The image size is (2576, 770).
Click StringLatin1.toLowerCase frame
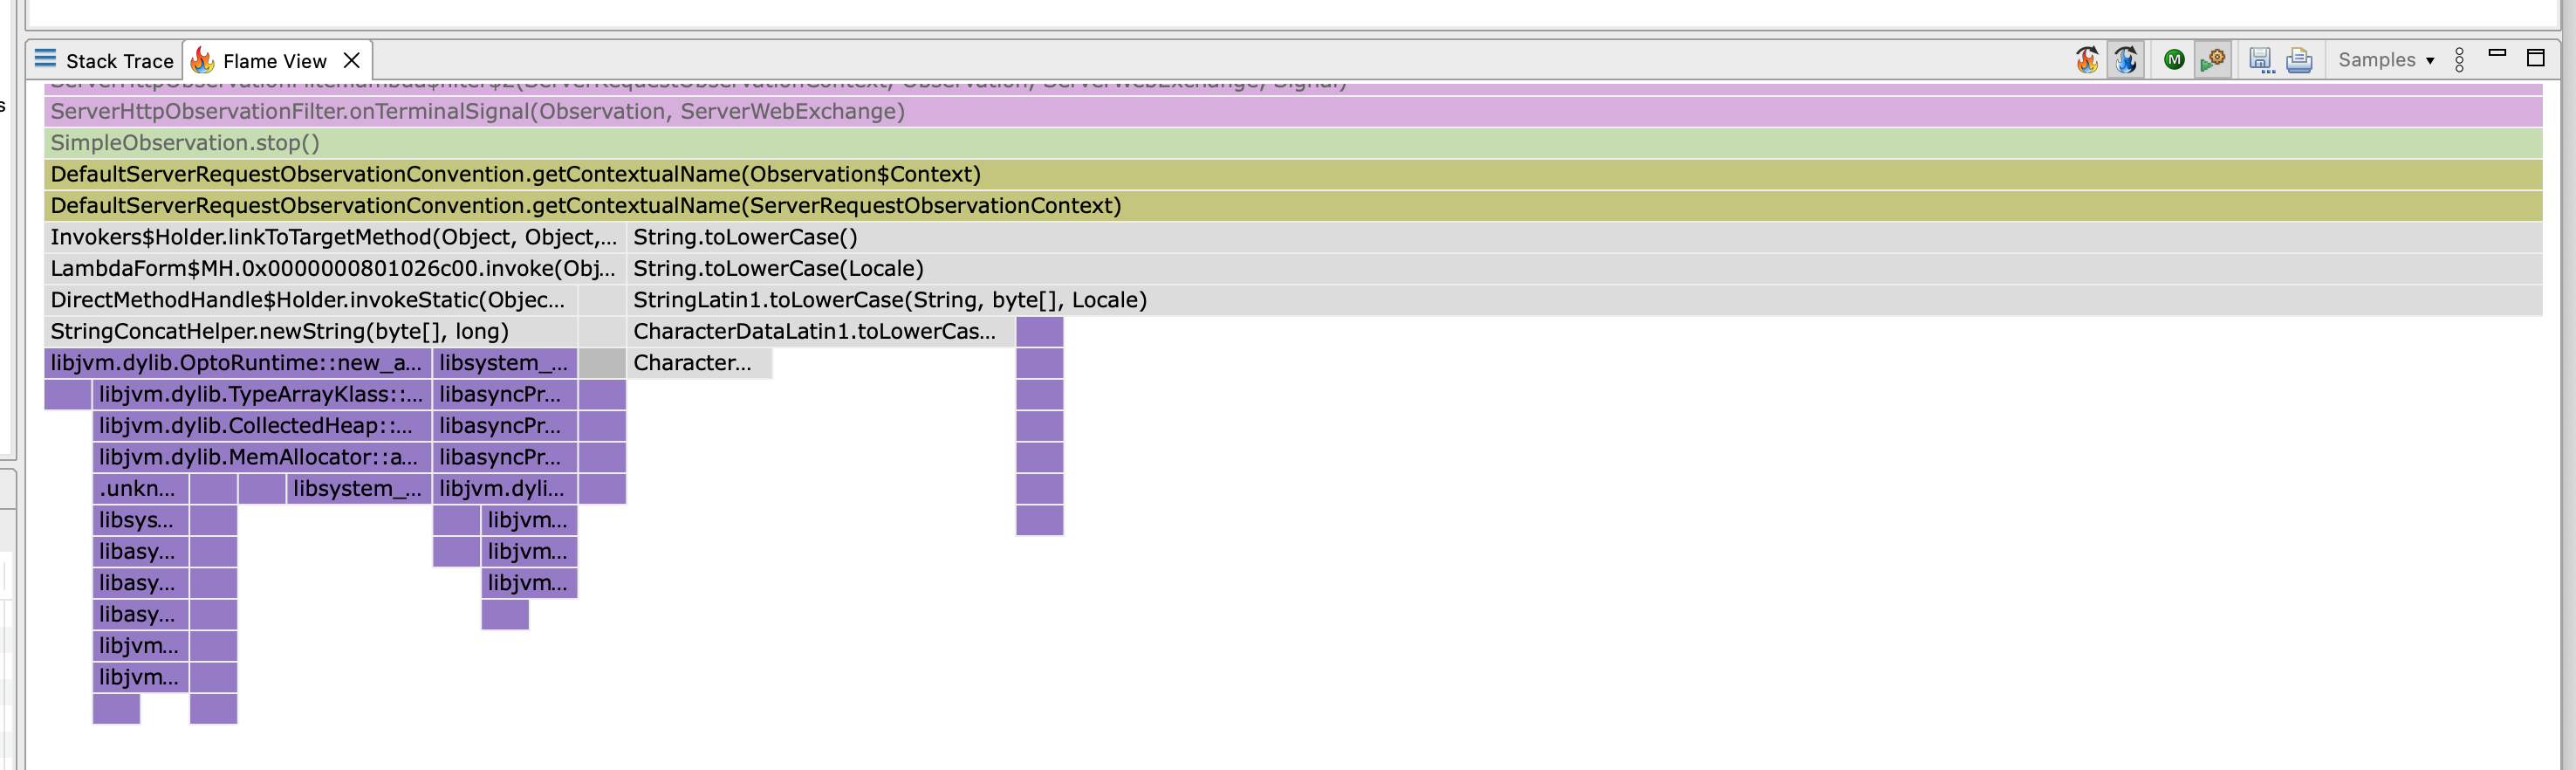pos(1584,300)
